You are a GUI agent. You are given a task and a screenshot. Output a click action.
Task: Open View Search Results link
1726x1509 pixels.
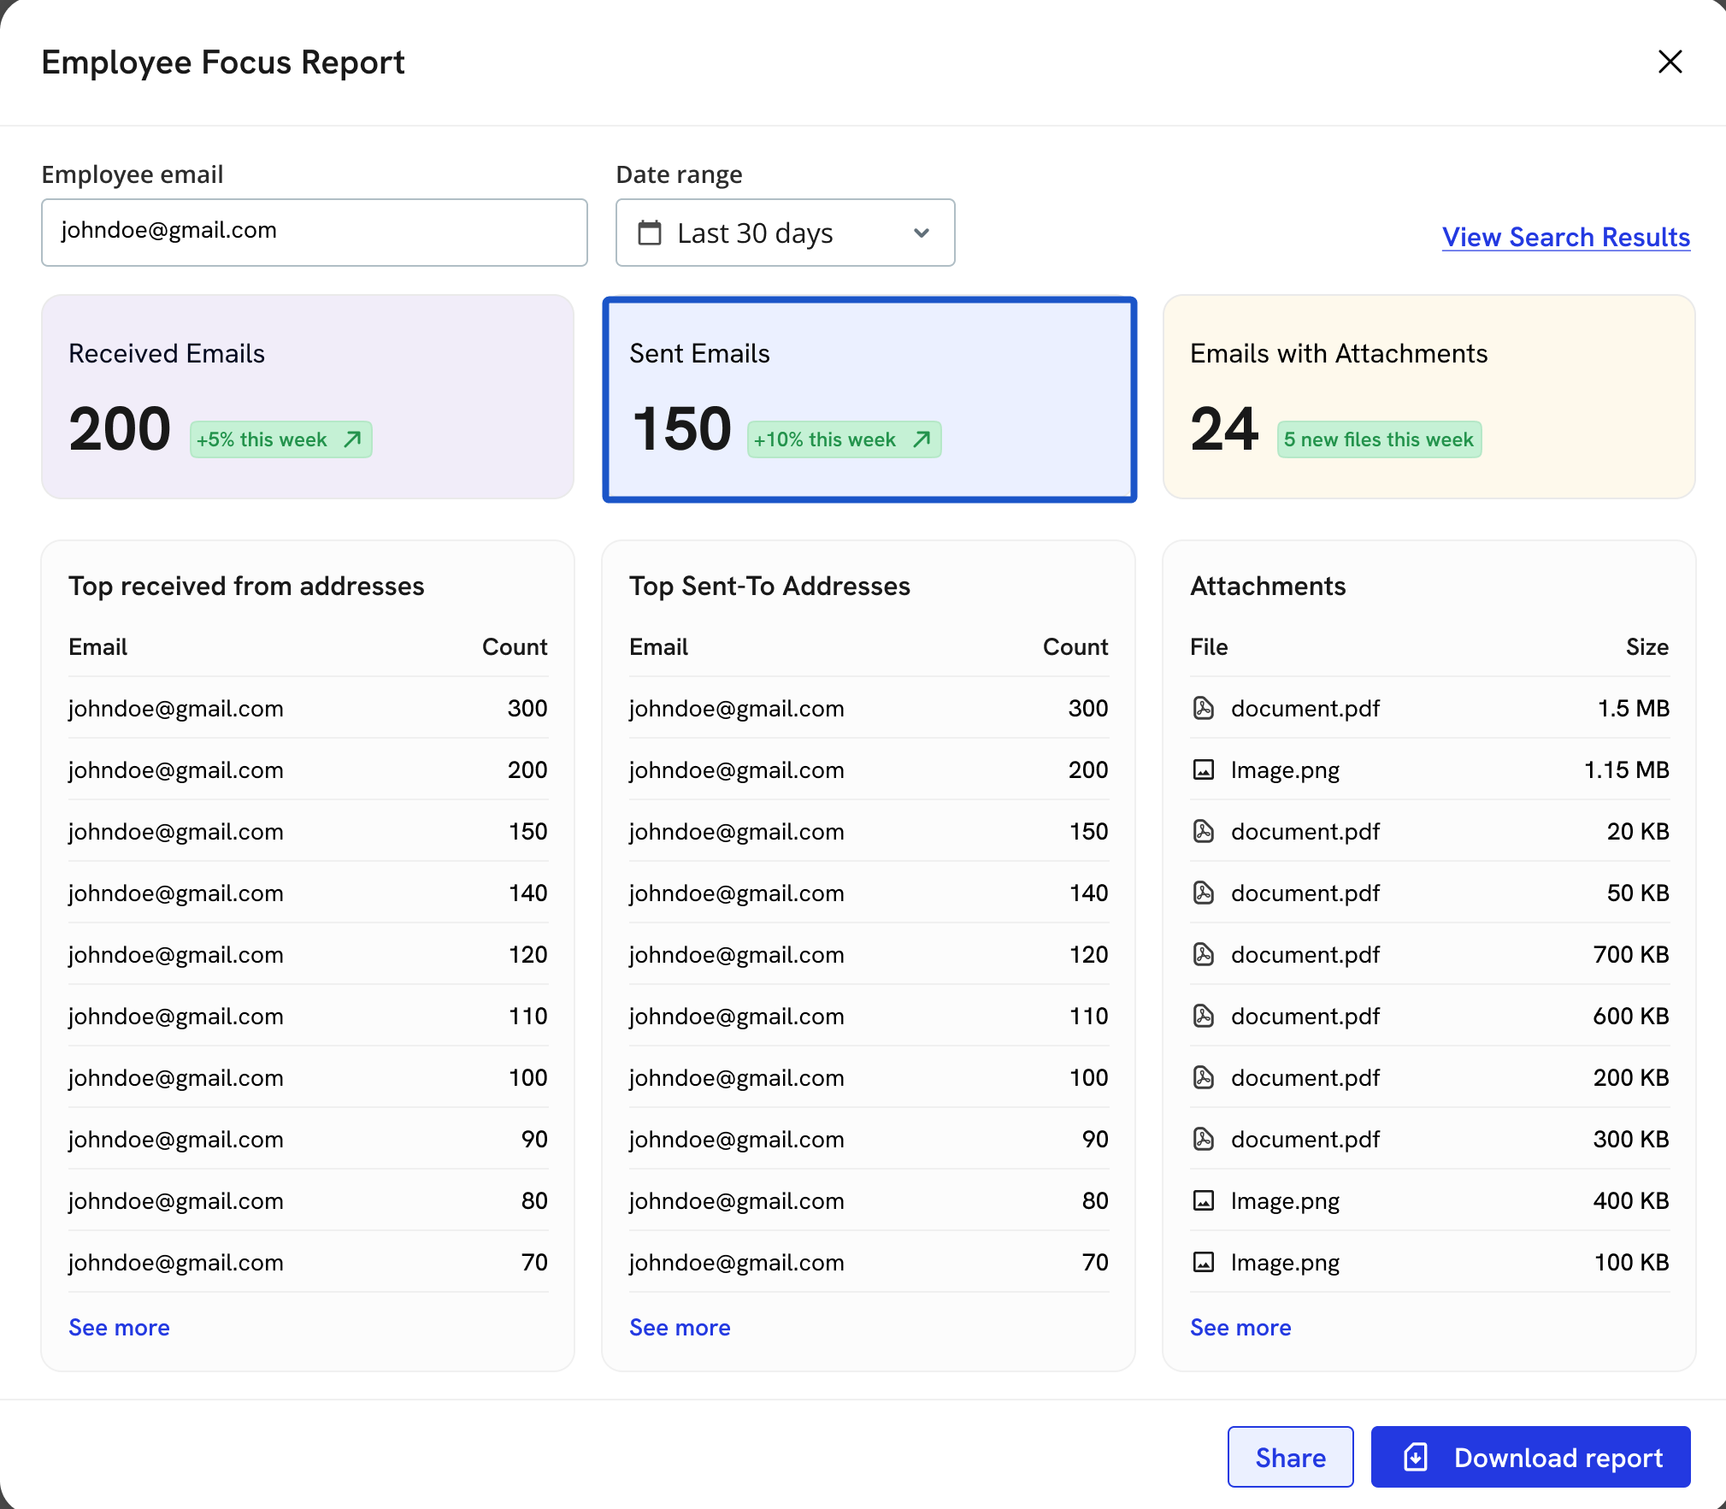pyautogui.click(x=1565, y=237)
